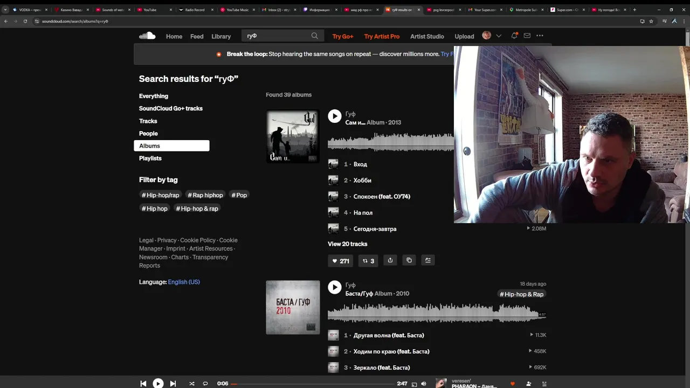The width and height of the screenshot is (690, 388).
Task: Like the currently playing PHARAON track
Action: (513, 384)
